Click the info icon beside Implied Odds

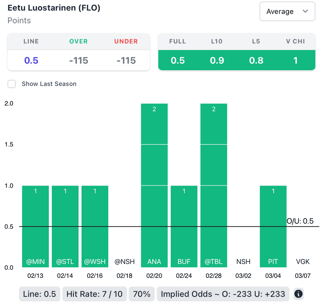(298, 294)
